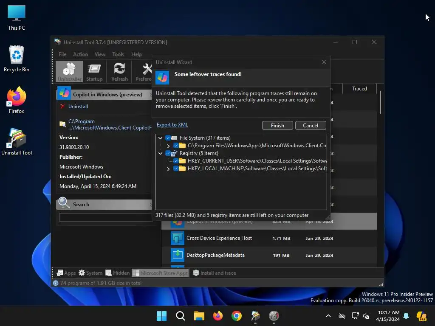Click the Uninstall Tool taskbar icon
The height and width of the screenshot is (326, 435).
(255, 316)
